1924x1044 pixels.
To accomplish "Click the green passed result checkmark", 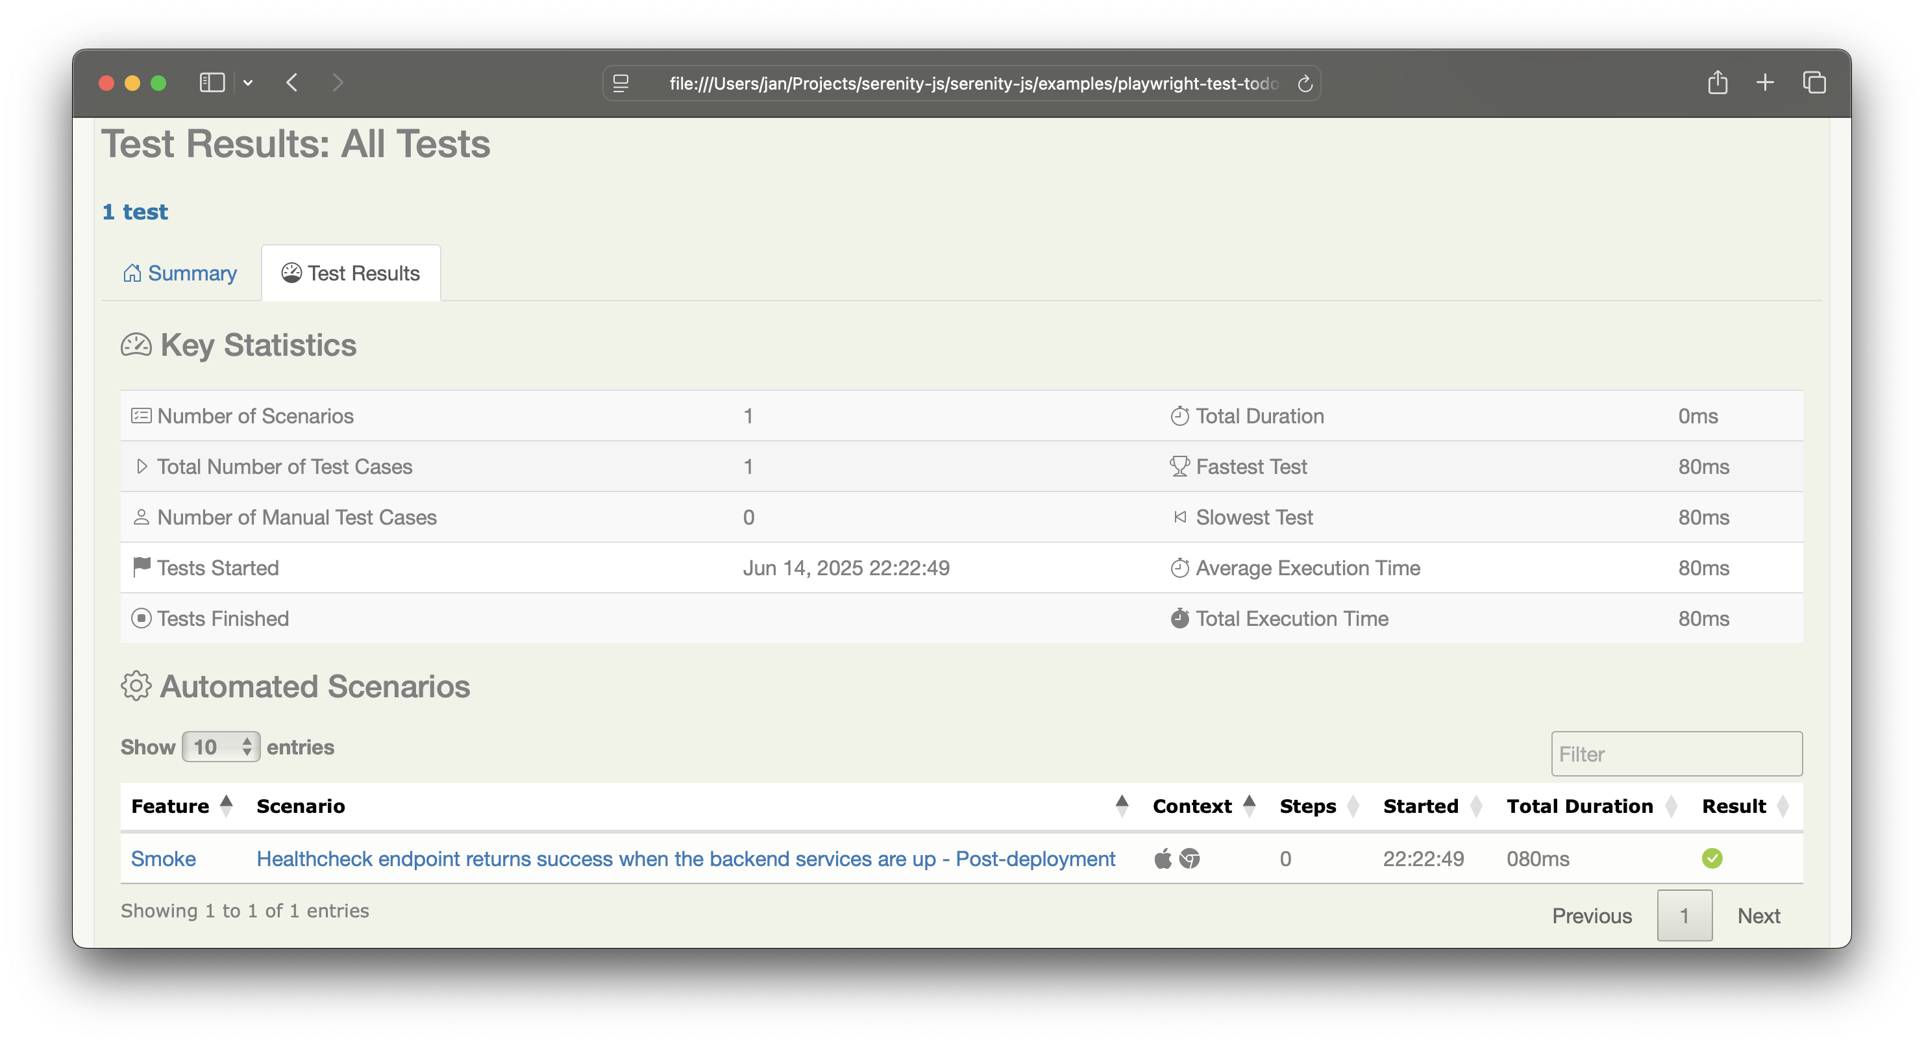I will click(x=1712, y=858).
